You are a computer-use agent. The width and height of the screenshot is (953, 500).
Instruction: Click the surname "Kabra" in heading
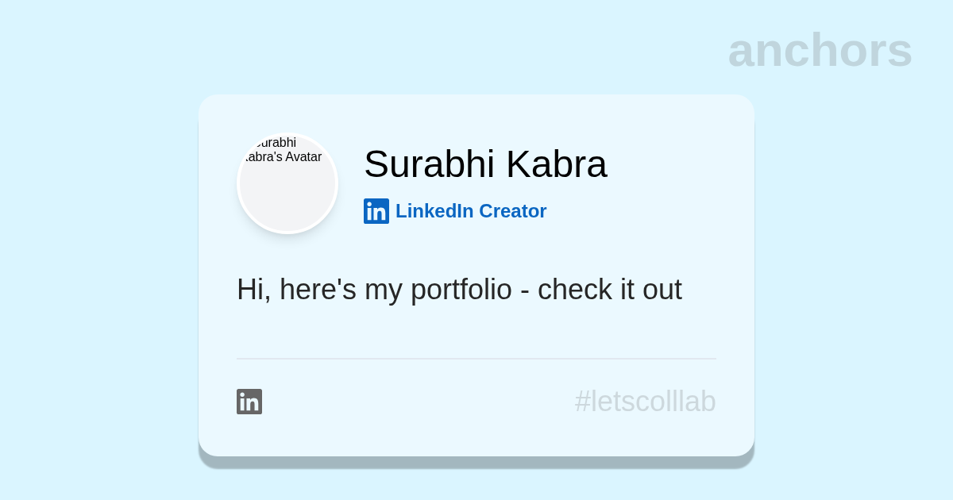pos(556,164)
